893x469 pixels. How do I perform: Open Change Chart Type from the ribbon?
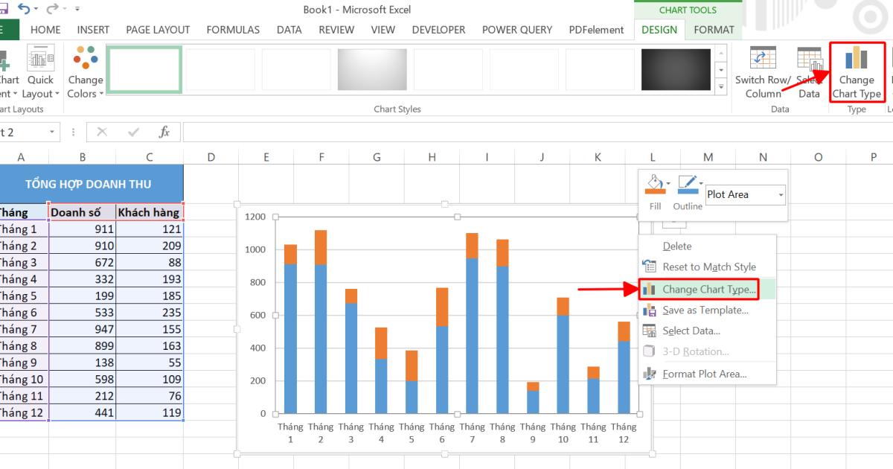[x=857, y=72]
